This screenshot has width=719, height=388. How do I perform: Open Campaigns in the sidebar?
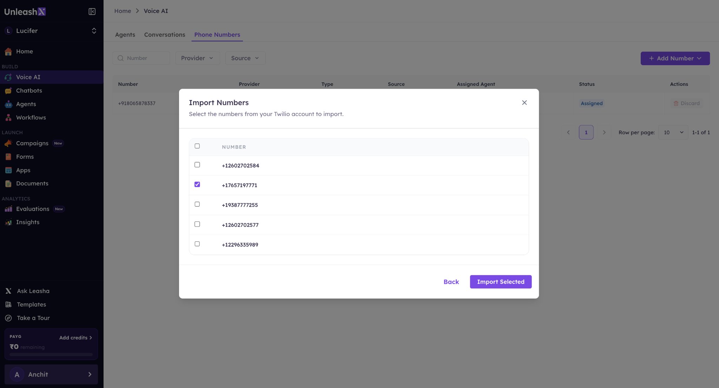(52, 143)
